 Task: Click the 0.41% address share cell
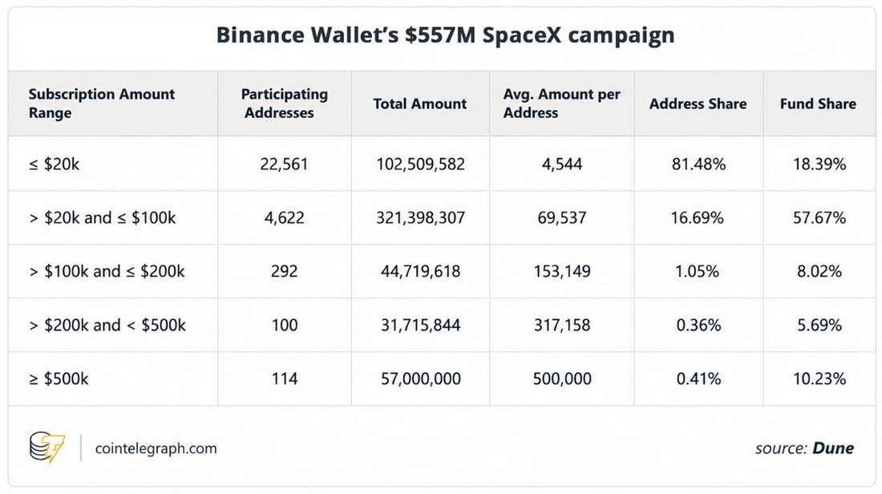click(x=698, y=379)
